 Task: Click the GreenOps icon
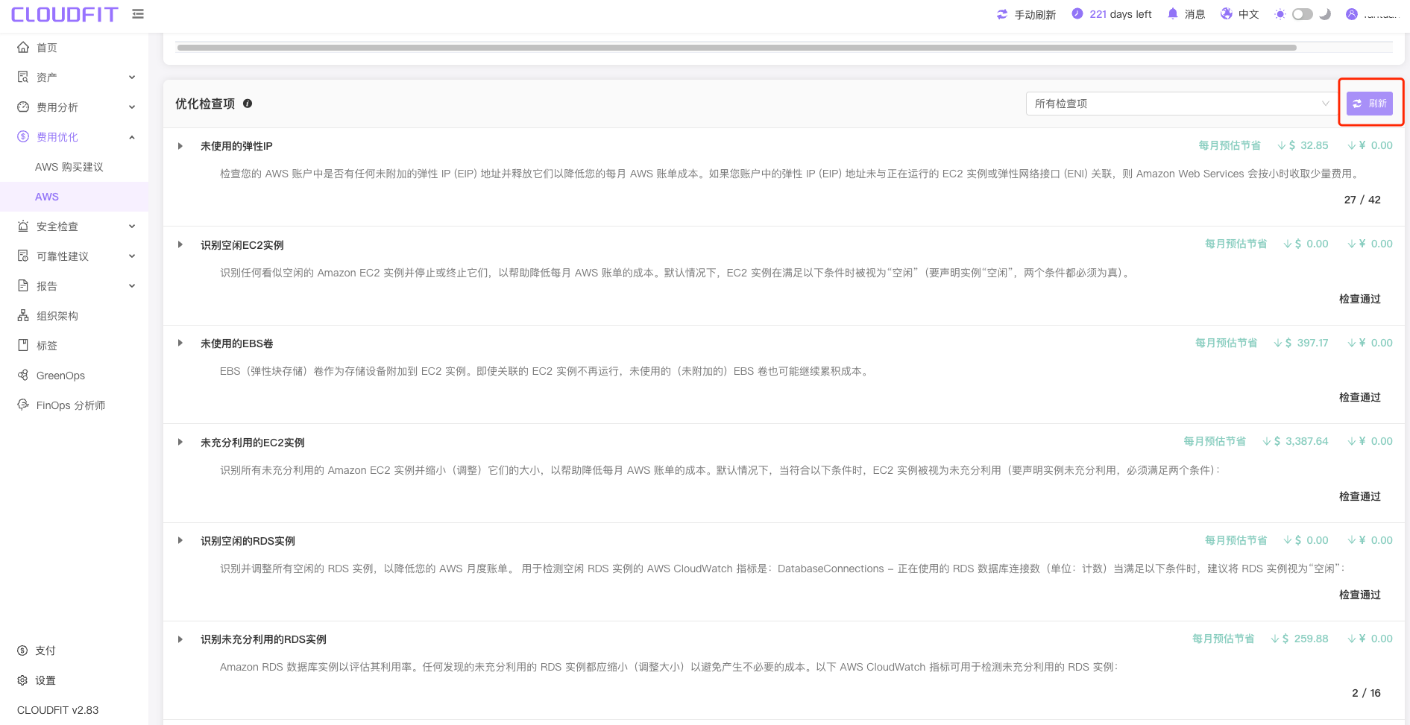click(23, 376)
